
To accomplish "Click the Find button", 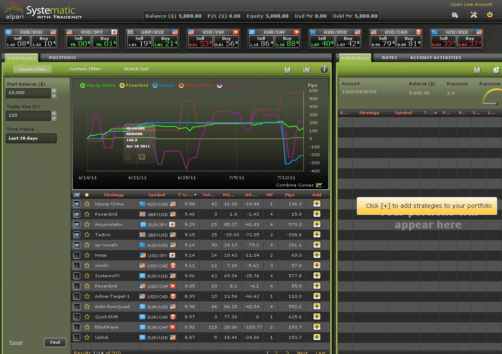I will click(x=55, y=342).
